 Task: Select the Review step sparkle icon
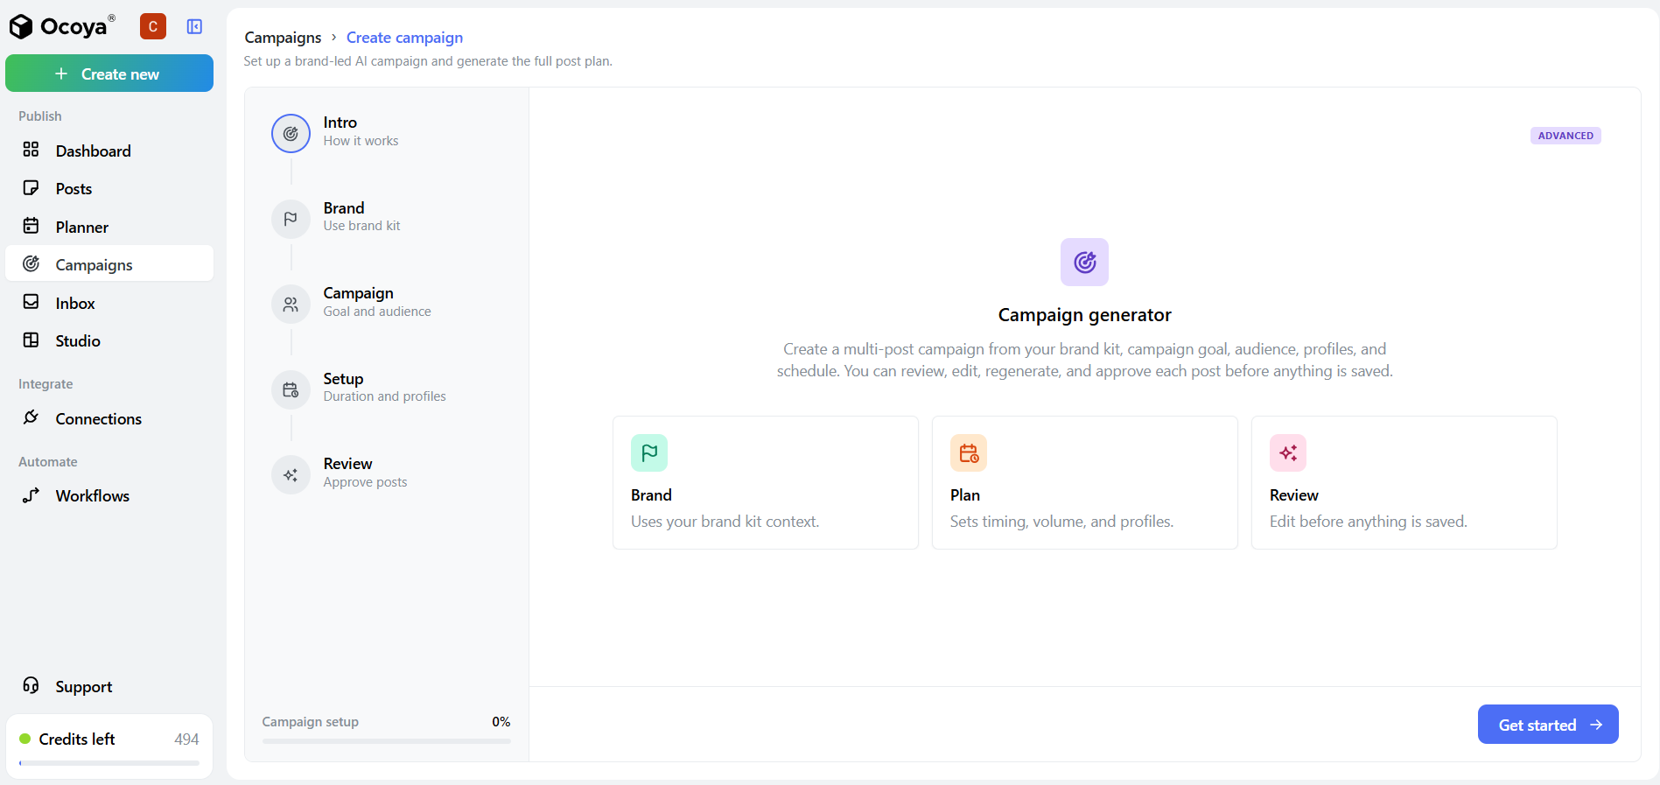tap(291, 475)
